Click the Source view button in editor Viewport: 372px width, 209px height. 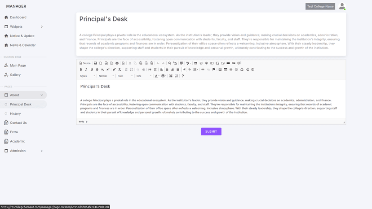click(85, 63)
